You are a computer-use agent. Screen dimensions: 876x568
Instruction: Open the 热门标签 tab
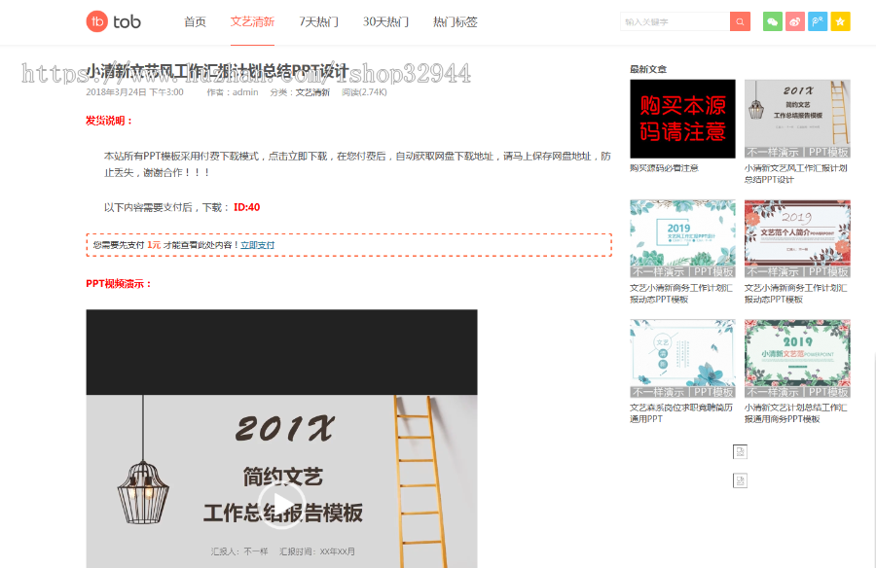click(x=454, y=20)
